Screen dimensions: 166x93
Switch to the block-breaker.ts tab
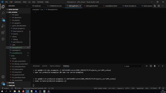click(129, 6)
